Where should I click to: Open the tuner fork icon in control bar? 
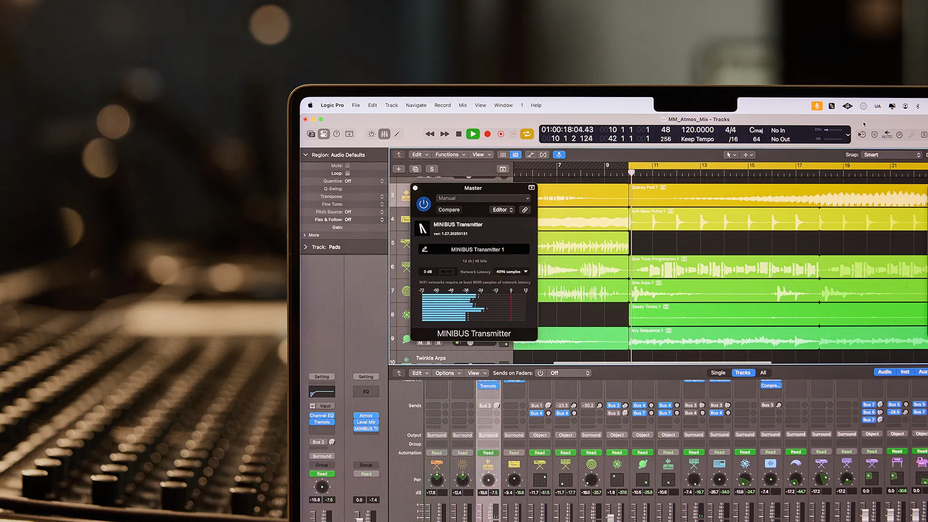click(x=912, y=135)
